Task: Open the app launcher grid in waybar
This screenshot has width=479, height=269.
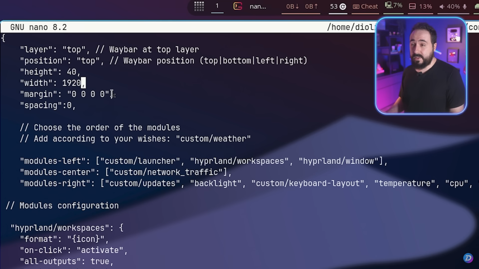Action: tap(199, 6)
